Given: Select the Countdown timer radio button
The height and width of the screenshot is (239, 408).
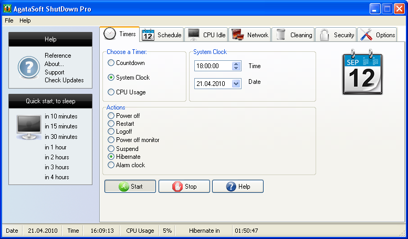Looking at the screenshot, I should click(x=111, y=63).
